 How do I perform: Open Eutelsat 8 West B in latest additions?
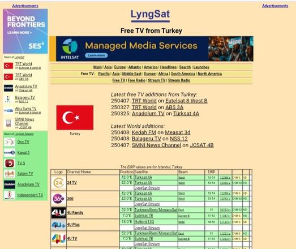(186, 101)
